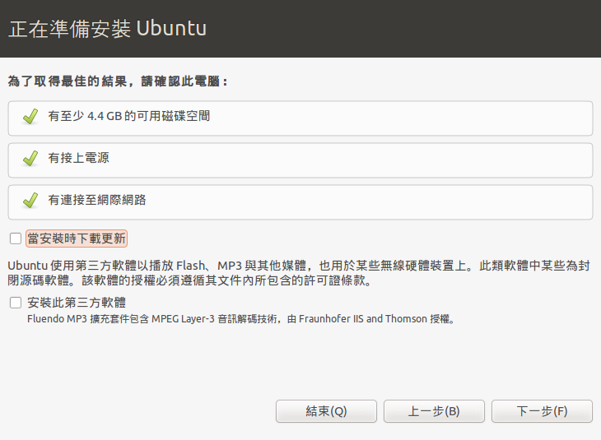The height and width of the screenshot is (440, 601).
Task: Click the green checkmark beside 4.4 GB disk space
Action: coord(30,117)
